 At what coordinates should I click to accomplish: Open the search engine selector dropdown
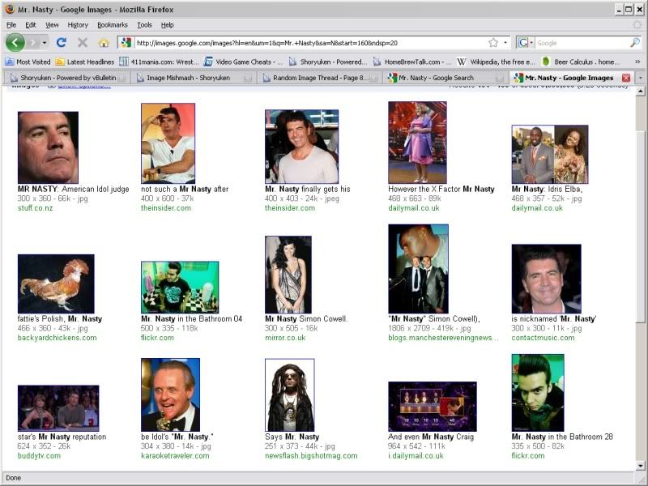pos(526,43)
